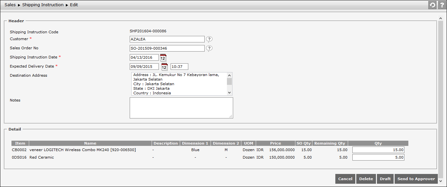Click the Blue dimension value
447x187 pixels.
195,150
